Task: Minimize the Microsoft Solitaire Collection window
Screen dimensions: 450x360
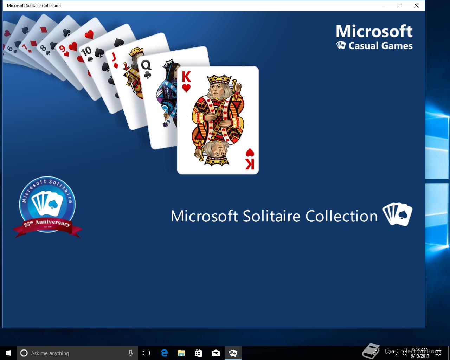Action: [x=384, y=6]
